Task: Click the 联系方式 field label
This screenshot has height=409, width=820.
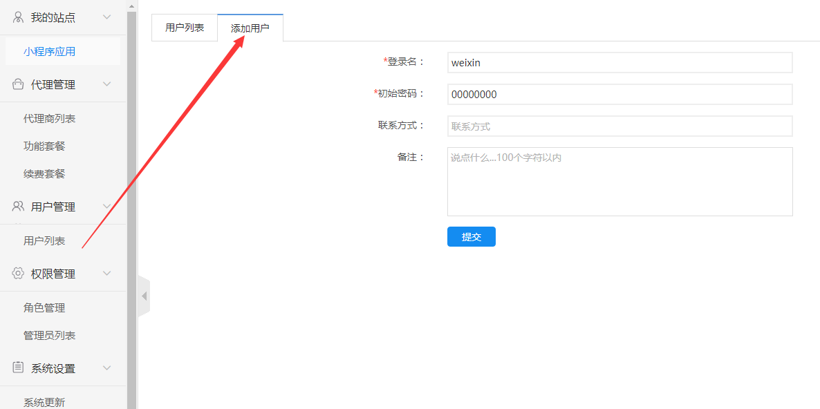Action: pos(401,125)
